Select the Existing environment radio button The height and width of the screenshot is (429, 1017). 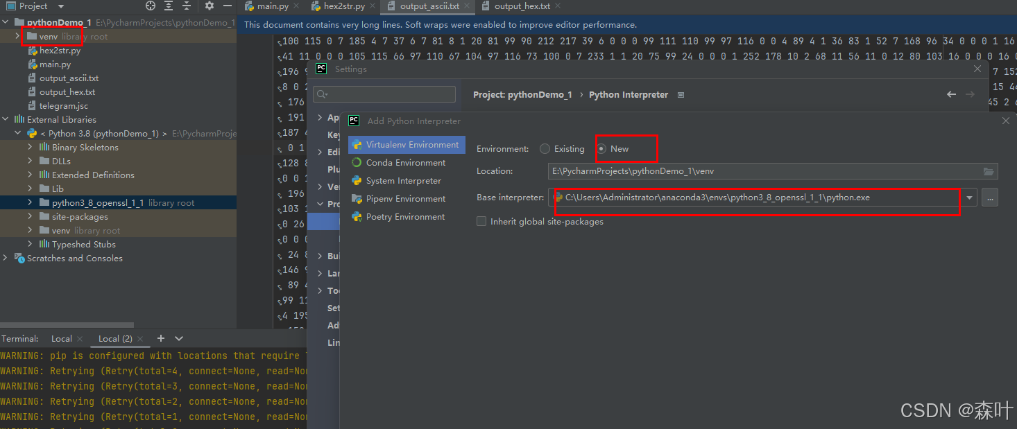(545, 148)
